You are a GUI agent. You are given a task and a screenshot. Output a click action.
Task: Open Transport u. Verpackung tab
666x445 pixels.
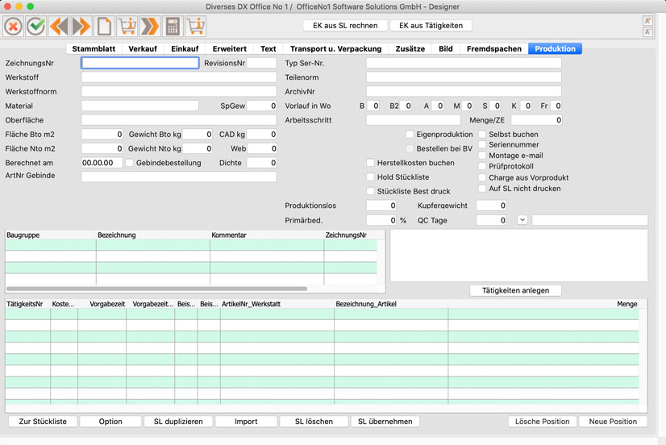coord(335,49)
